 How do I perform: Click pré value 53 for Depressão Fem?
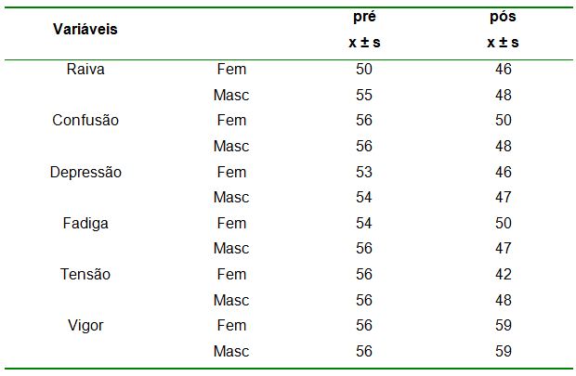364,172
